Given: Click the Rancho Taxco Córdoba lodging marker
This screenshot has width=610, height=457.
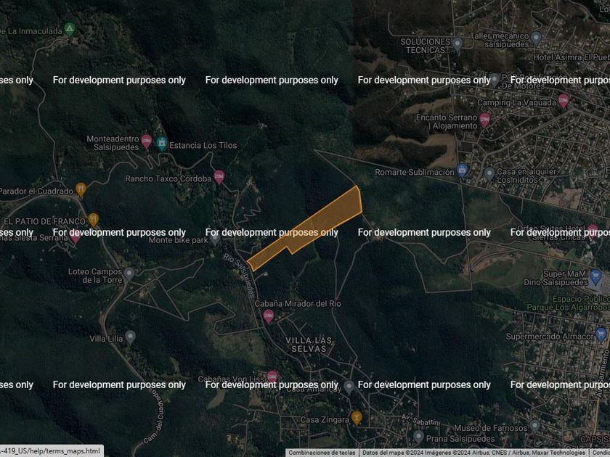Looking at the screenshot, I should pyautogui.click(x=219, y=177).
